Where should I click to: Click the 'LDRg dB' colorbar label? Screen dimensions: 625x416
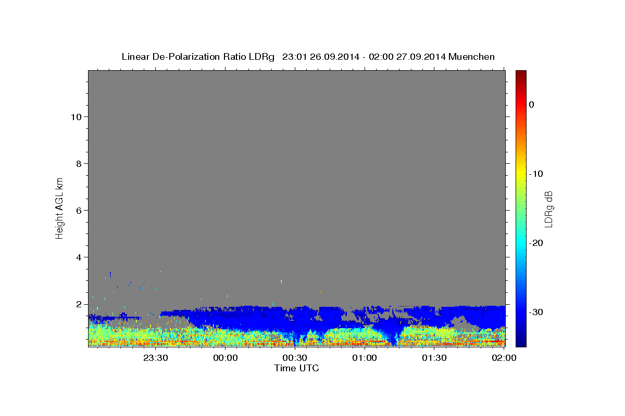click(548, 209)
